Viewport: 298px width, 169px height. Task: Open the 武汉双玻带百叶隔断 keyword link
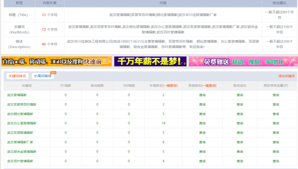pyautogui.click(x=22, y=104)
